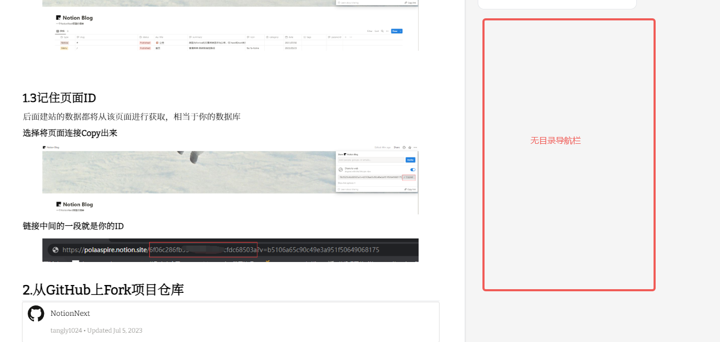Viewport: 720px width, 342px height.
Task: Click the blue Invite button
Action: 410,160
